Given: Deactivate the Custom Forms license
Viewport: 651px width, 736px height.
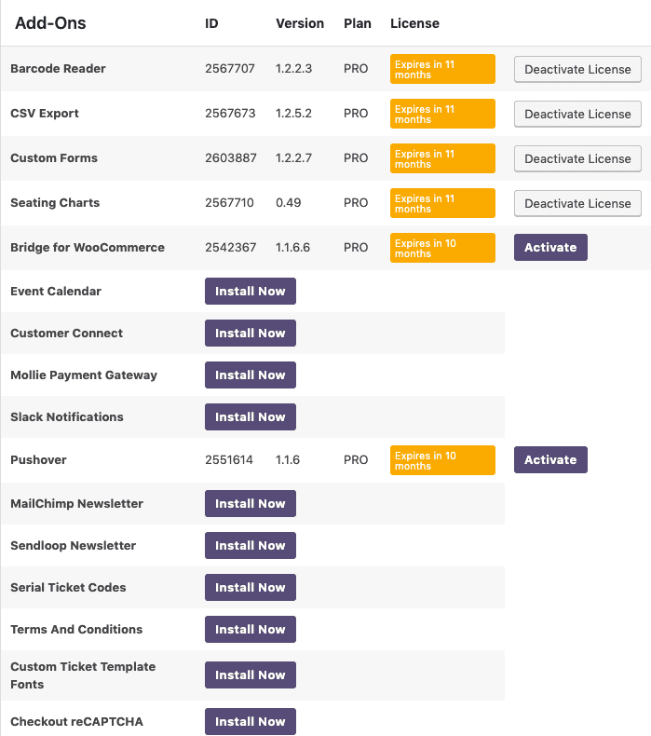Looking at the screenshot, I should pos(577,158).
